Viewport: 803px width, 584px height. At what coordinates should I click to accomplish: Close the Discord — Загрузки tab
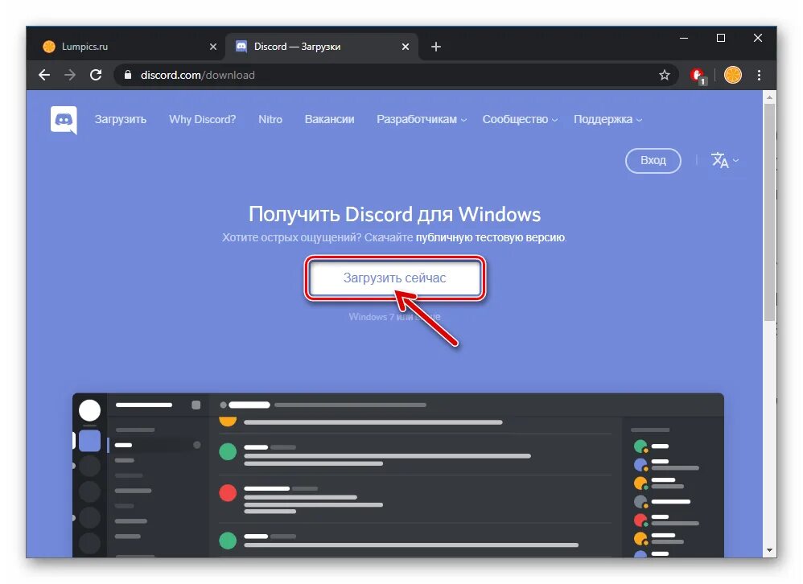pyautogui.click(x=405, y=47)
